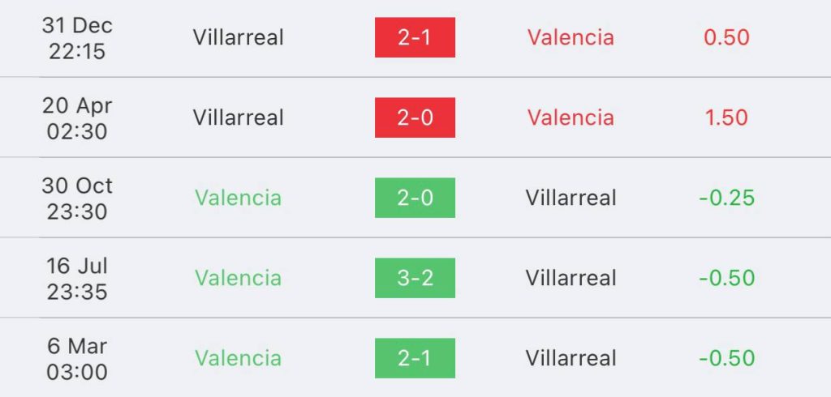The width and height of the screenshot is (831, 397).
Task: Click the 0.50 handicap value in red
Action: pyautogui.click(x=726, y=37)
